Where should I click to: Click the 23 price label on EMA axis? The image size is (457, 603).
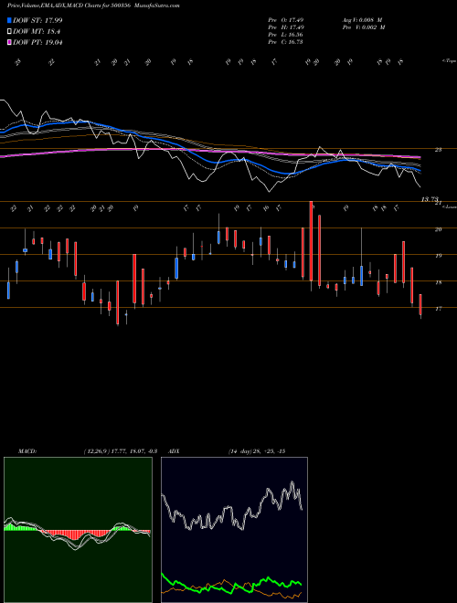click(438, 150)
